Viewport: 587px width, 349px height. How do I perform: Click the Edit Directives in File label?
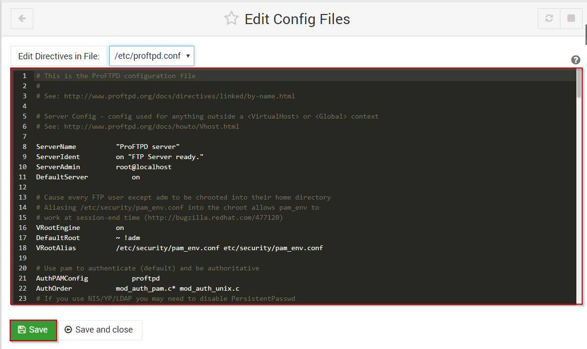point(58,56)
